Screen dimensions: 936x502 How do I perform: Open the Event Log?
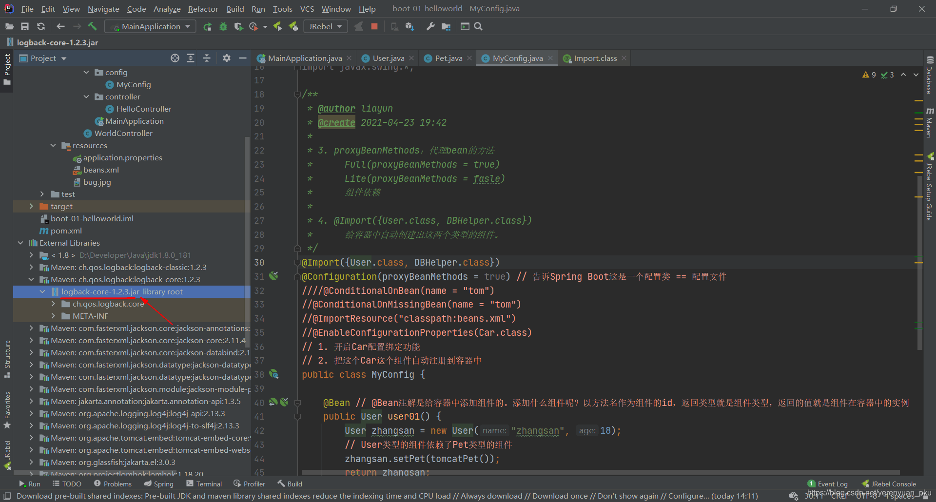828,483
